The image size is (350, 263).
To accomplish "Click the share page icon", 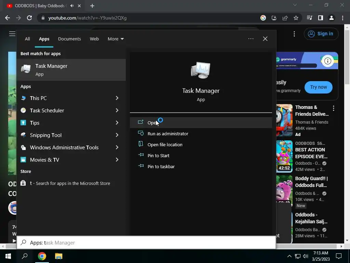I will click(x=285, y=18).
